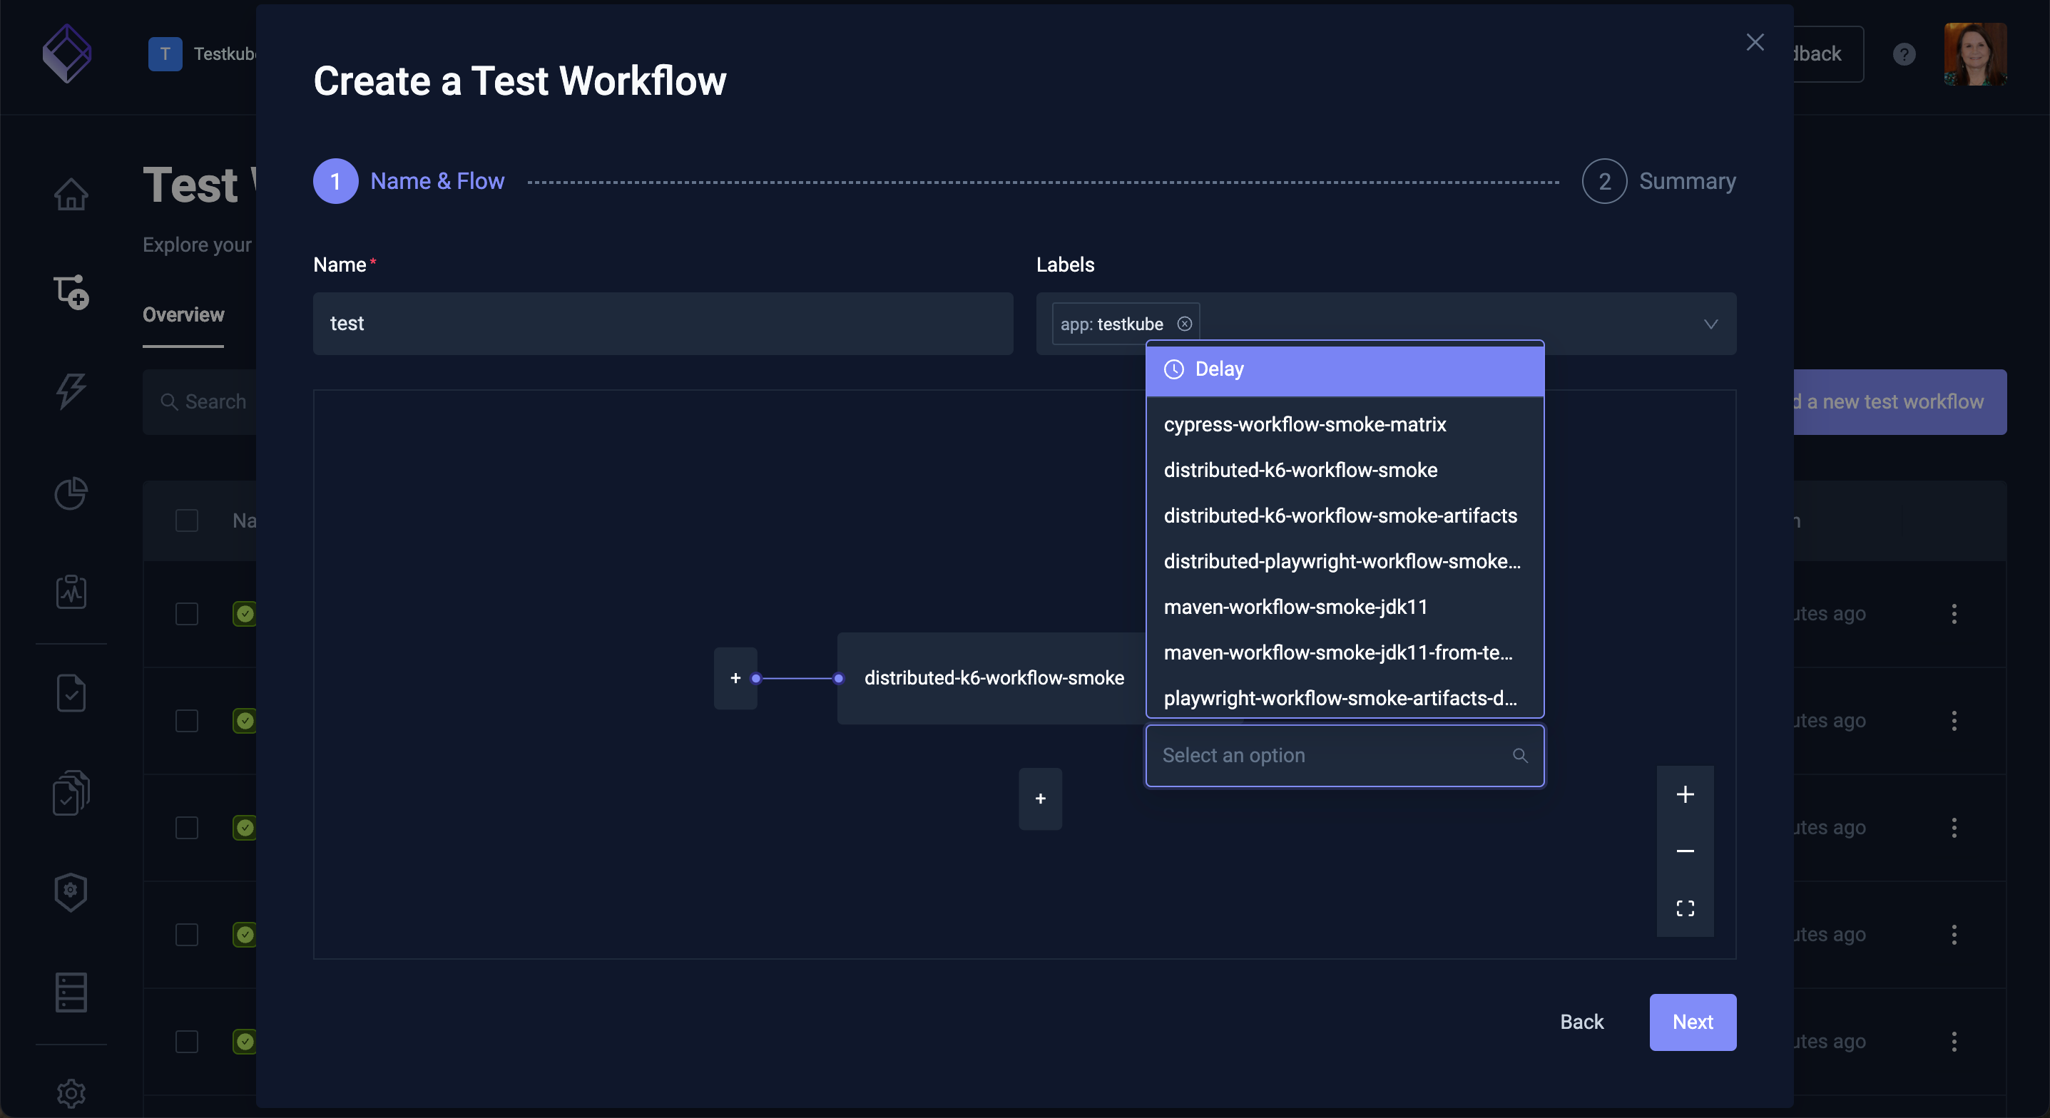Open the Test Suites stacked-files icon

tap(70, 793)
